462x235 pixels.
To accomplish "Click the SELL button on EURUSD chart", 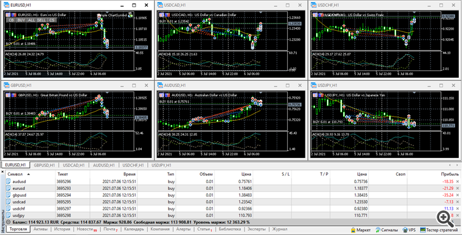I will click(41, 20).
